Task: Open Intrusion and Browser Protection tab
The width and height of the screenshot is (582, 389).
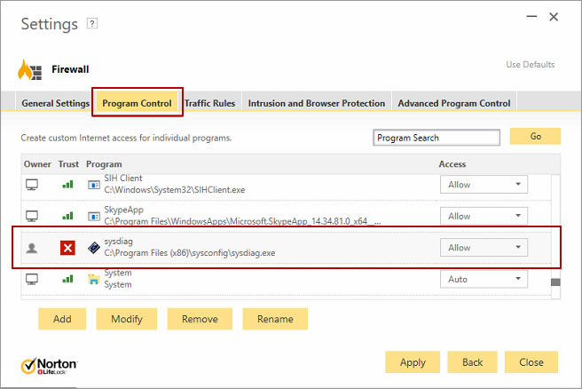Action: click(x=317, y=103)
